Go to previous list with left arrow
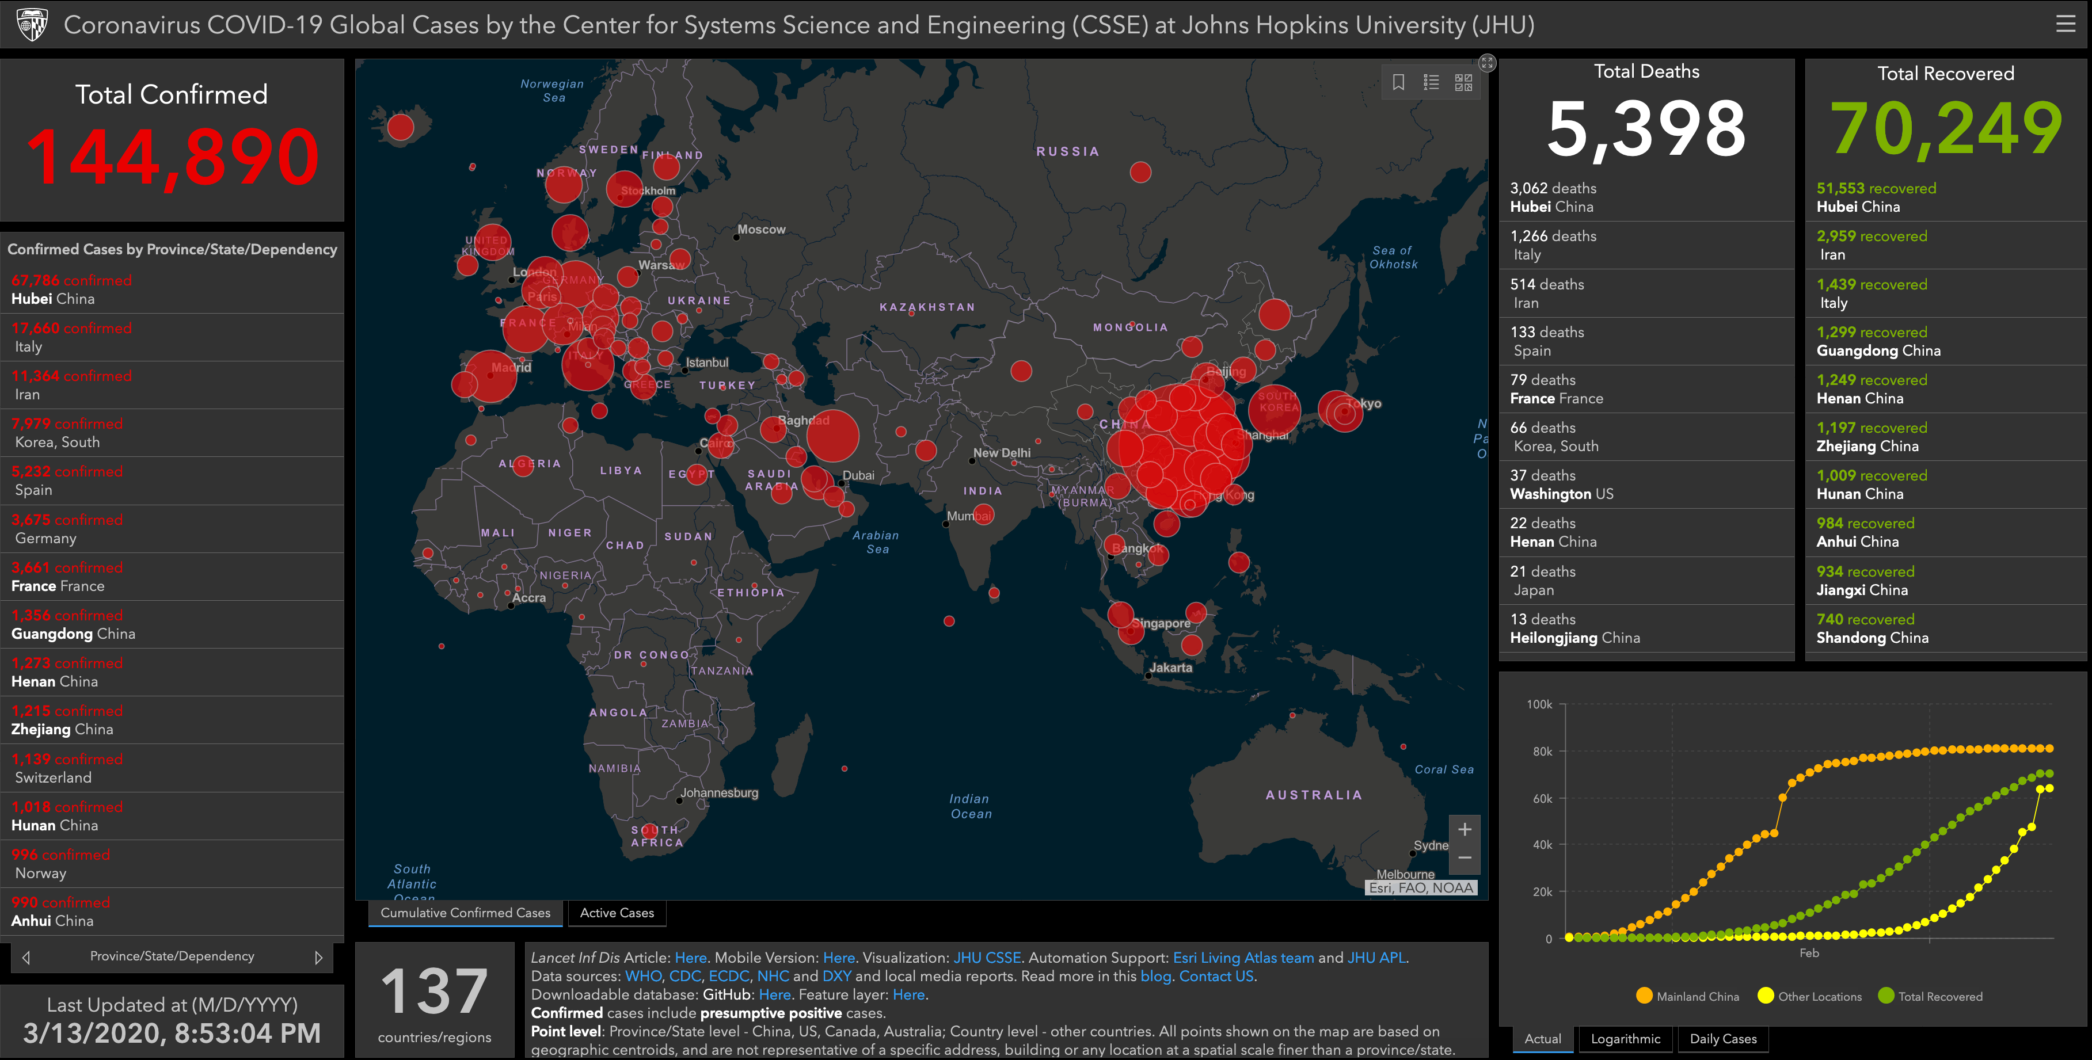The image size is (2092, 1060). (x=26, y=958)
